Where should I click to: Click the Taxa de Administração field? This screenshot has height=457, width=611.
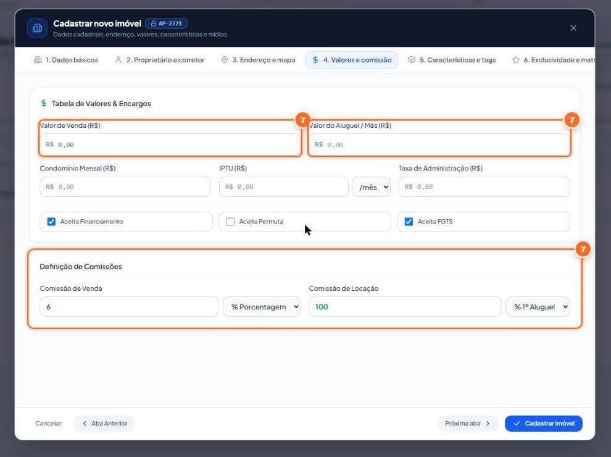(x=484, y=187)
